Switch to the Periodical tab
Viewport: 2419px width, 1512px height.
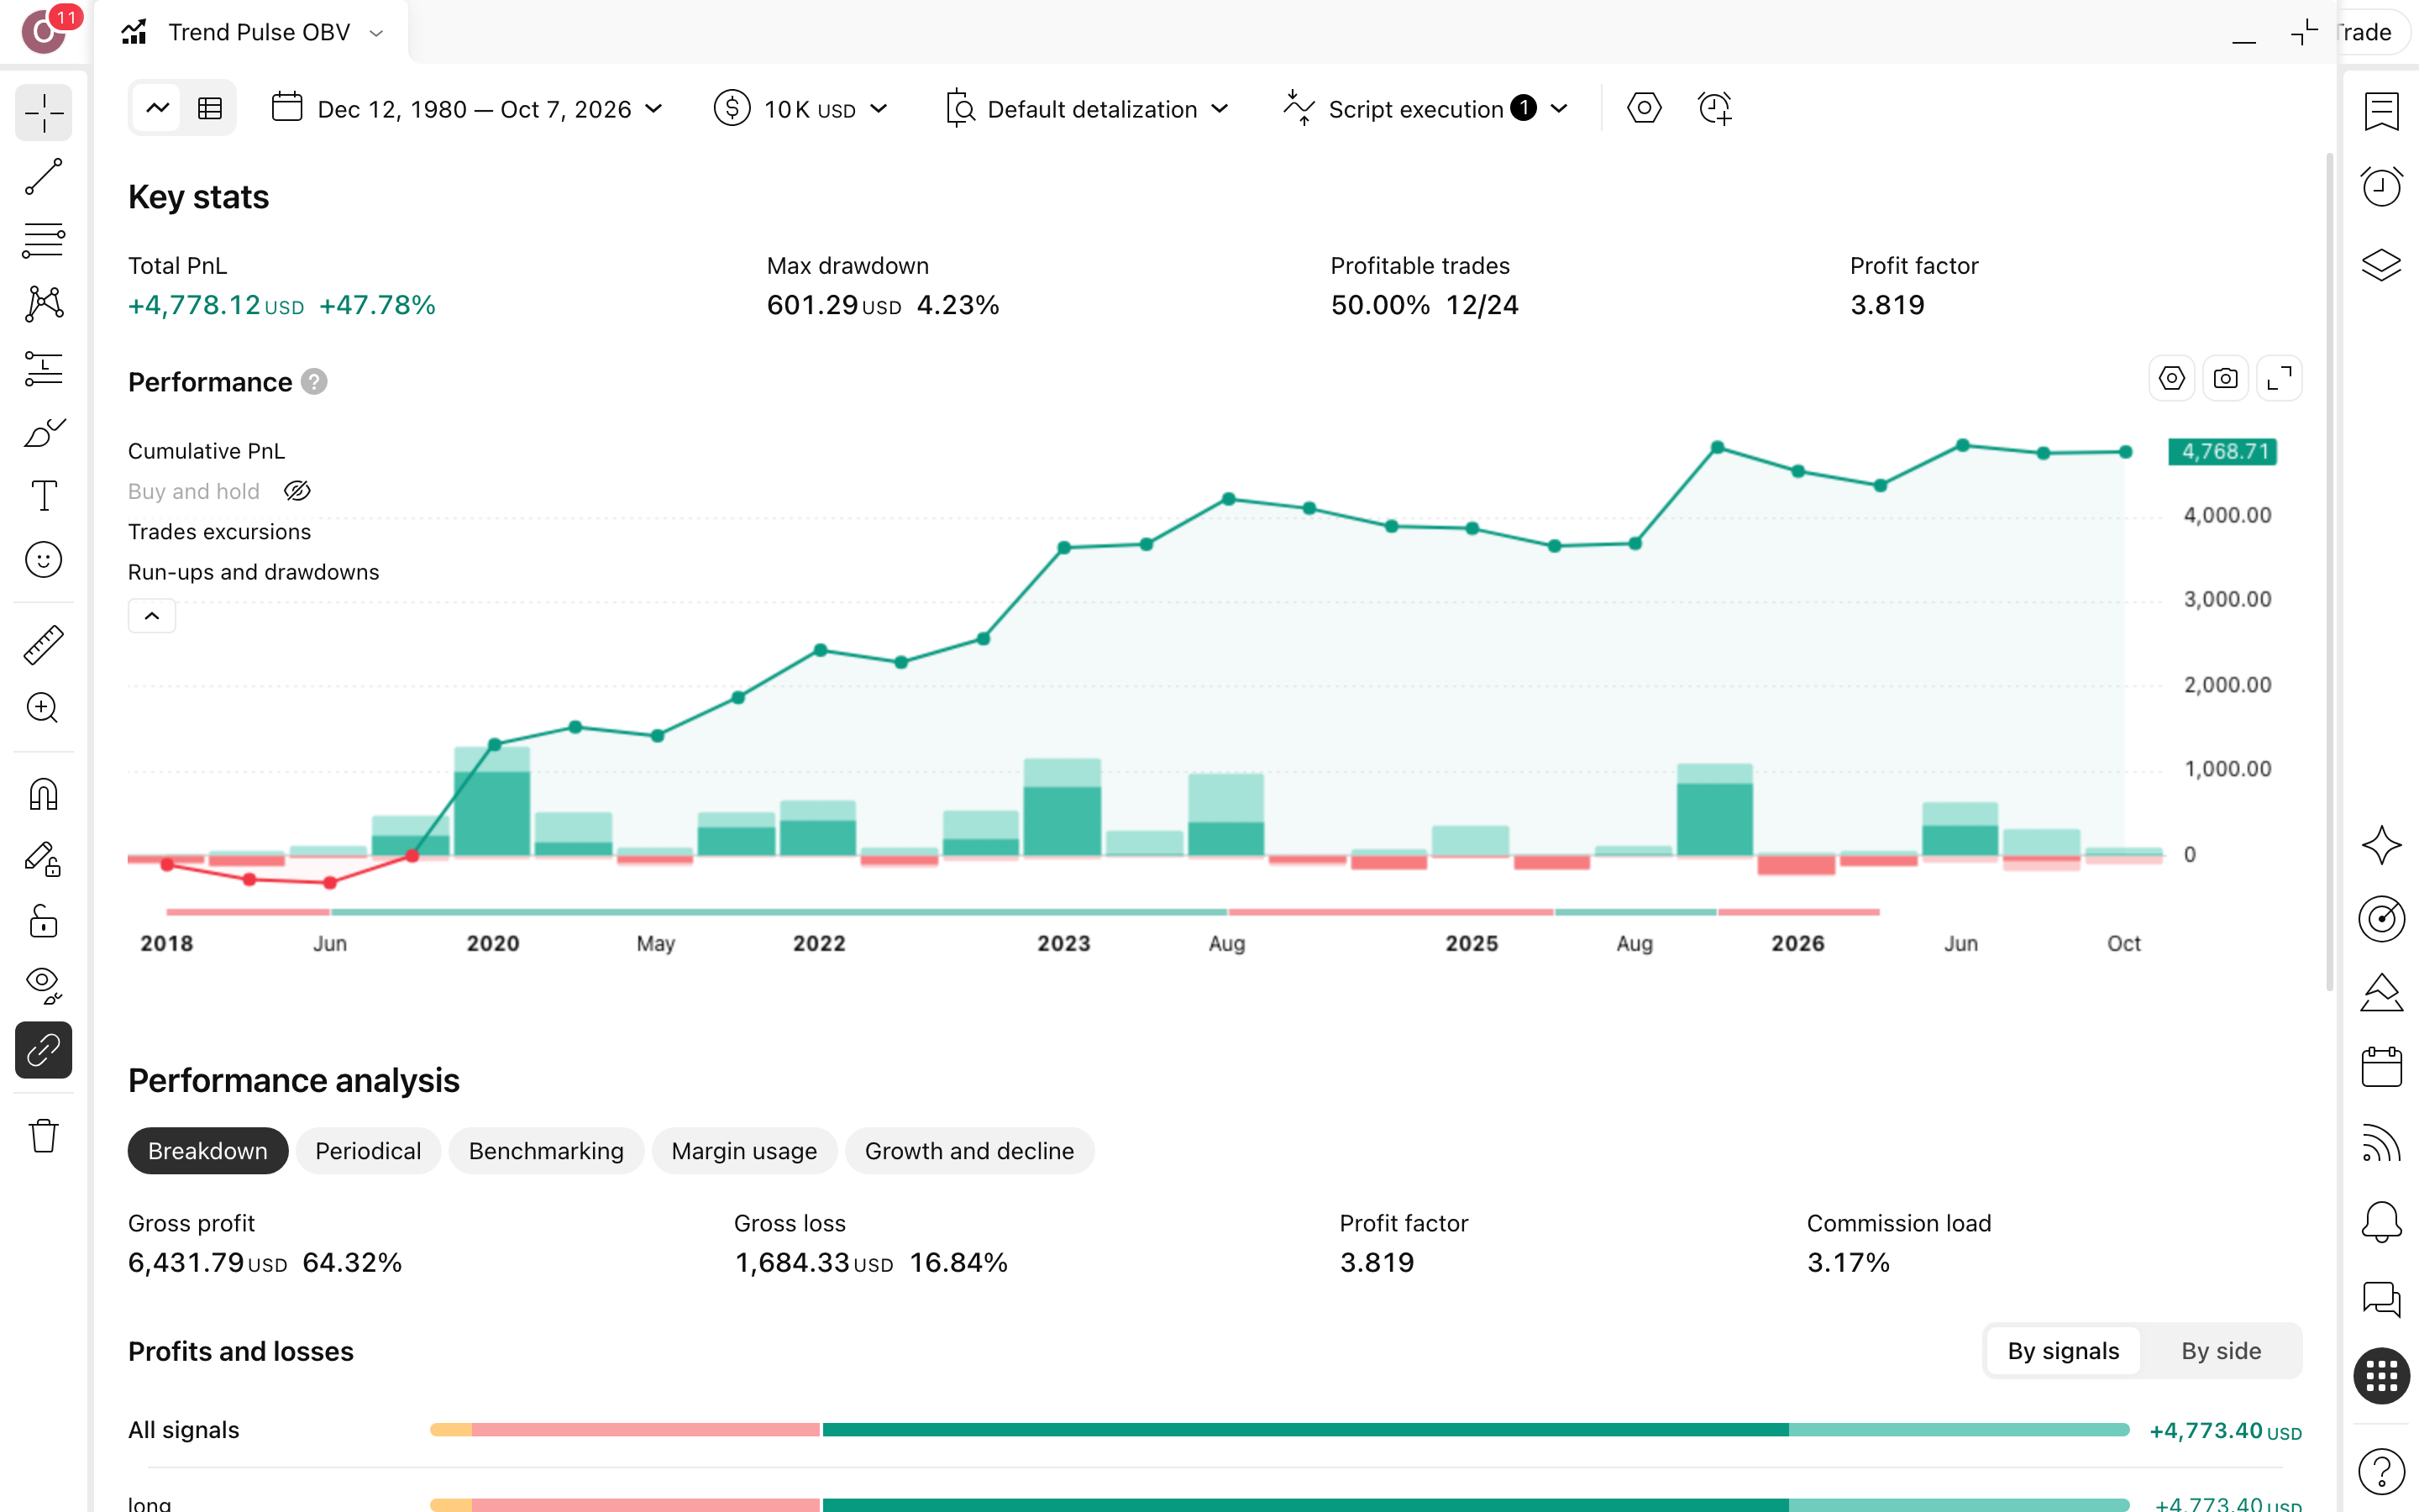[x=368, y=1151]
